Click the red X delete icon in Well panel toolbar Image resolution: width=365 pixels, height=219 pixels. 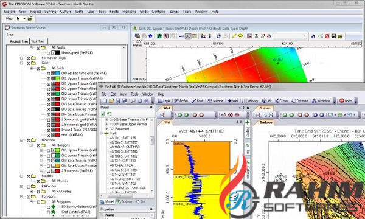point(231,115)
